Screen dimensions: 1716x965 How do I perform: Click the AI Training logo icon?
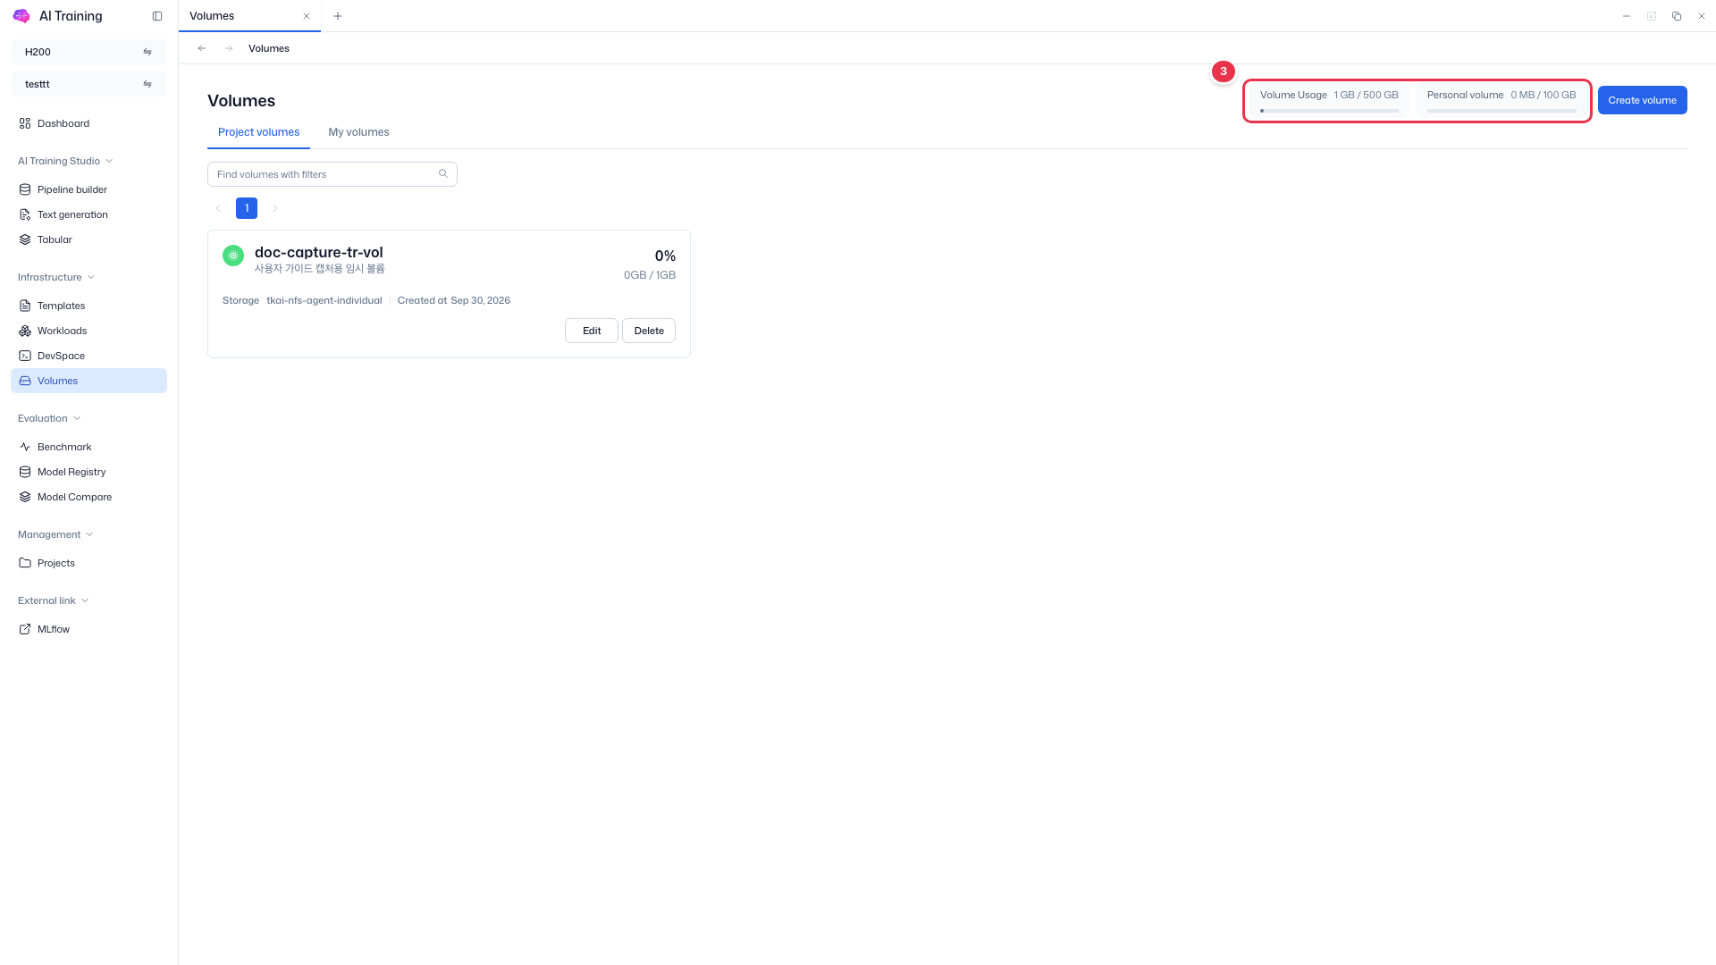click(x=21, y=16)
